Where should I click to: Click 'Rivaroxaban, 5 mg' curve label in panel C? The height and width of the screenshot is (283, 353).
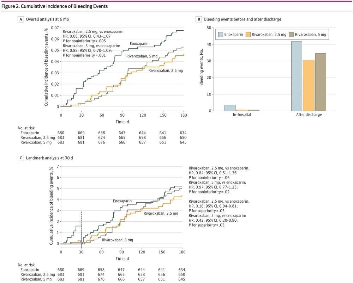[117, 240]
